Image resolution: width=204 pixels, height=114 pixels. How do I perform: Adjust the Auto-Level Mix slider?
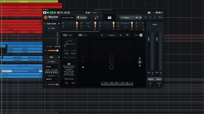pos(53,51)
